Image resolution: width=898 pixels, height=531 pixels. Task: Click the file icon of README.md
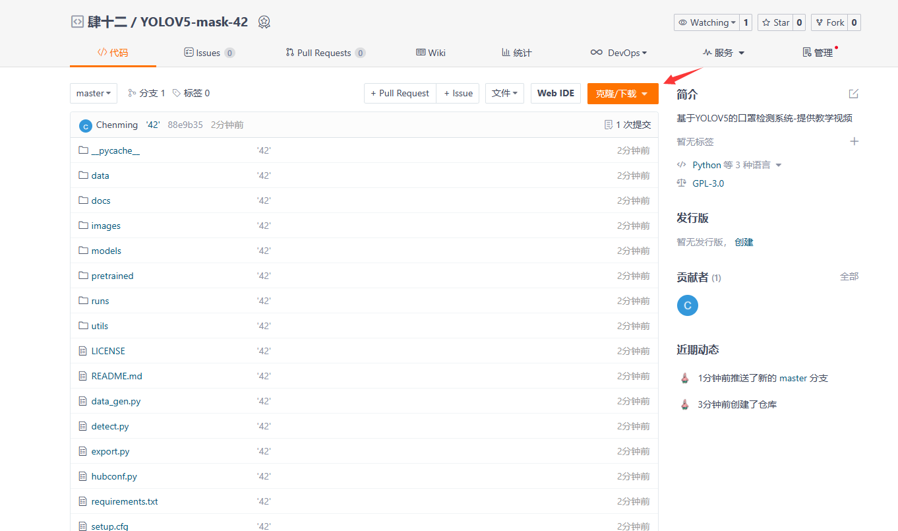[x=83, y=376]
